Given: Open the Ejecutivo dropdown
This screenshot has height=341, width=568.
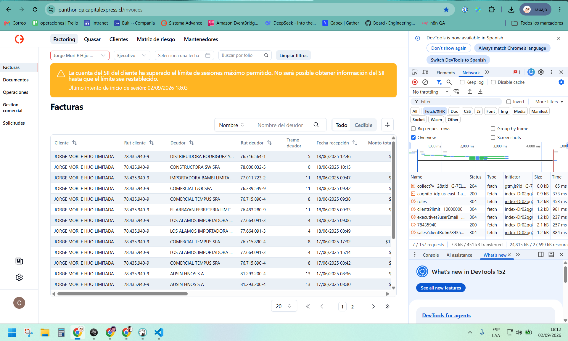Looking at the screenshot, I should coord(132,55).
